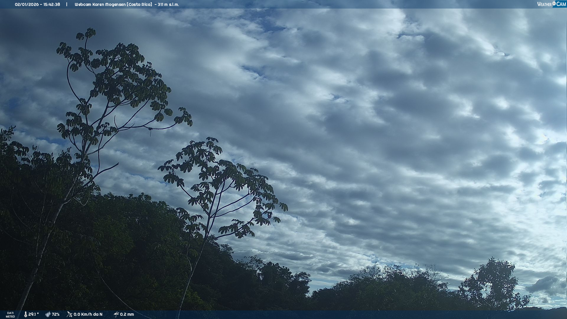Click the WeatherCam camera lens icon
Image resolution: width=567 pixels, height=319 pixels.
554,4
